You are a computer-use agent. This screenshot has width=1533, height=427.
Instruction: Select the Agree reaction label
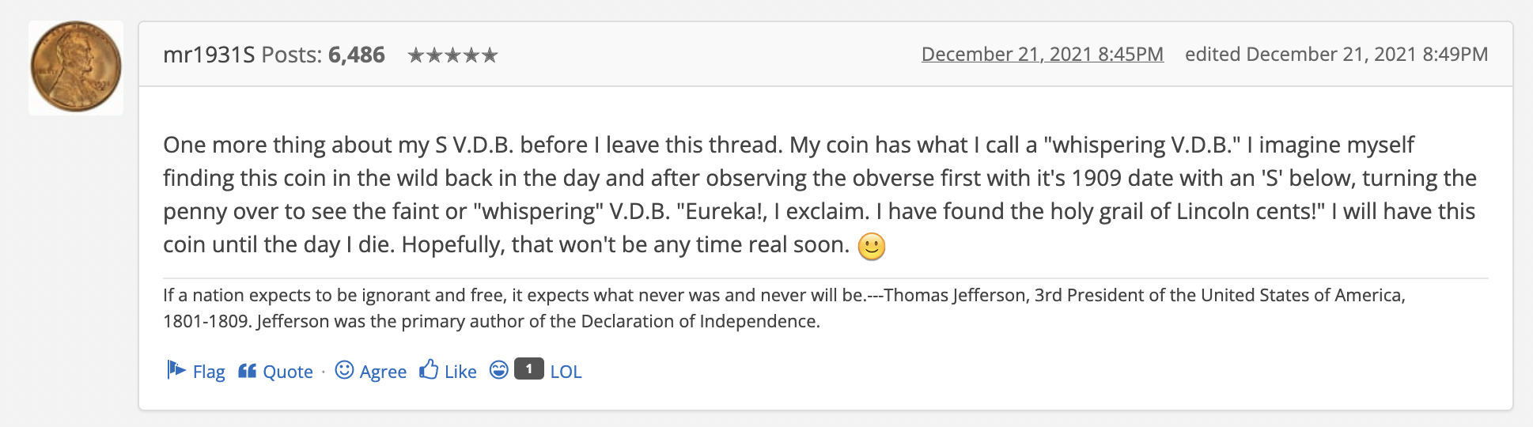(383, 372)
